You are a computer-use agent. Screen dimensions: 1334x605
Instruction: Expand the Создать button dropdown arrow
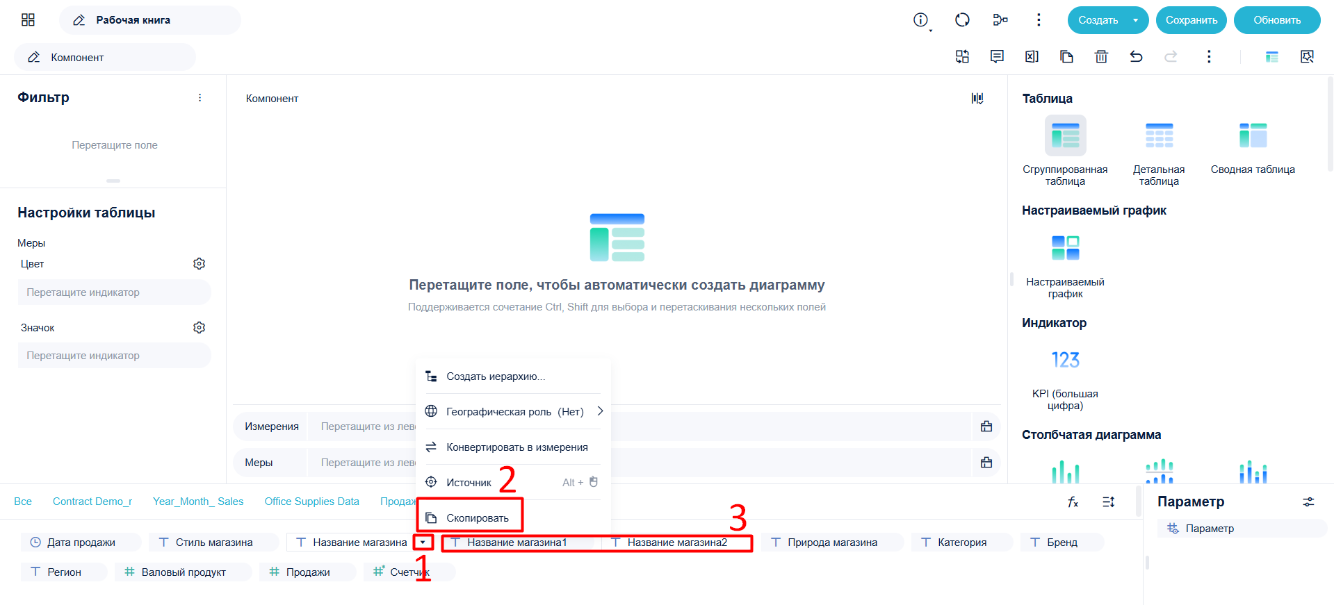coord(1136,20)
